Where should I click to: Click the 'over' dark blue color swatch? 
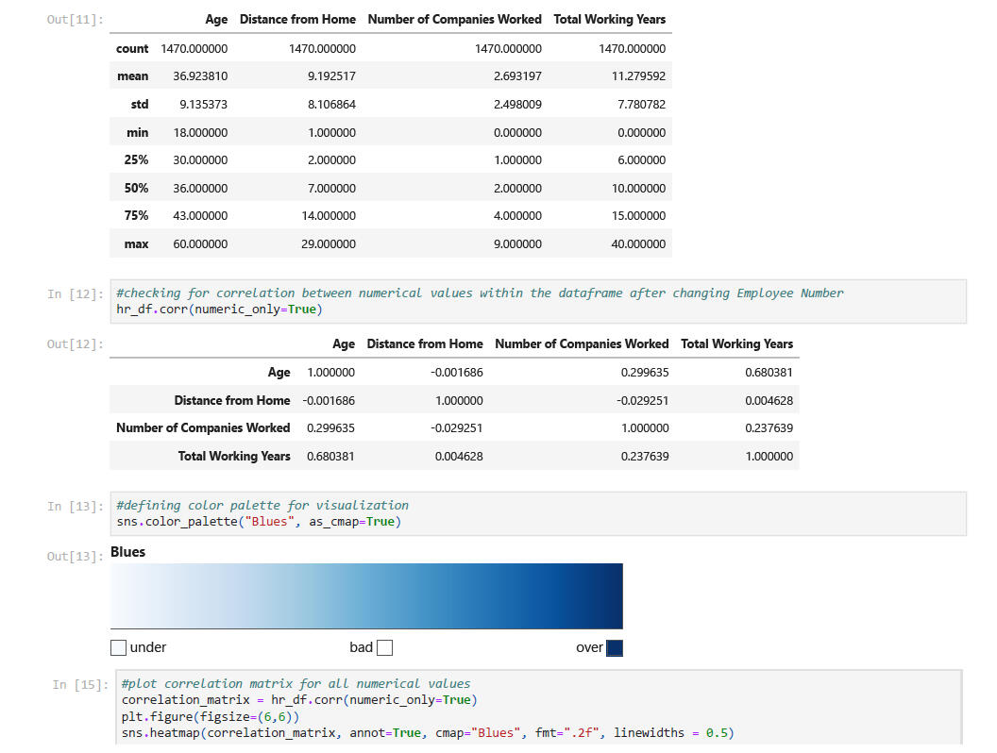click(x=615, y=647)
